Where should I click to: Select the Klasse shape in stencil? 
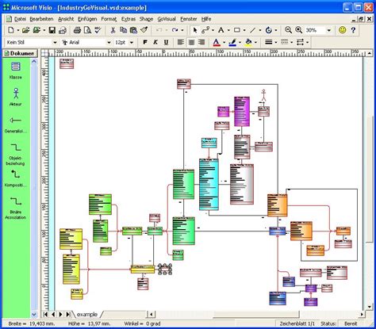click(15, 70)
